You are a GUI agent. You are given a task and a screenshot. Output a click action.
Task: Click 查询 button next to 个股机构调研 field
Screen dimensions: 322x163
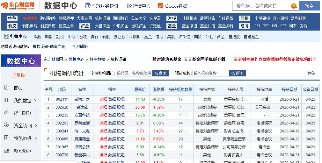coord(161,73)
